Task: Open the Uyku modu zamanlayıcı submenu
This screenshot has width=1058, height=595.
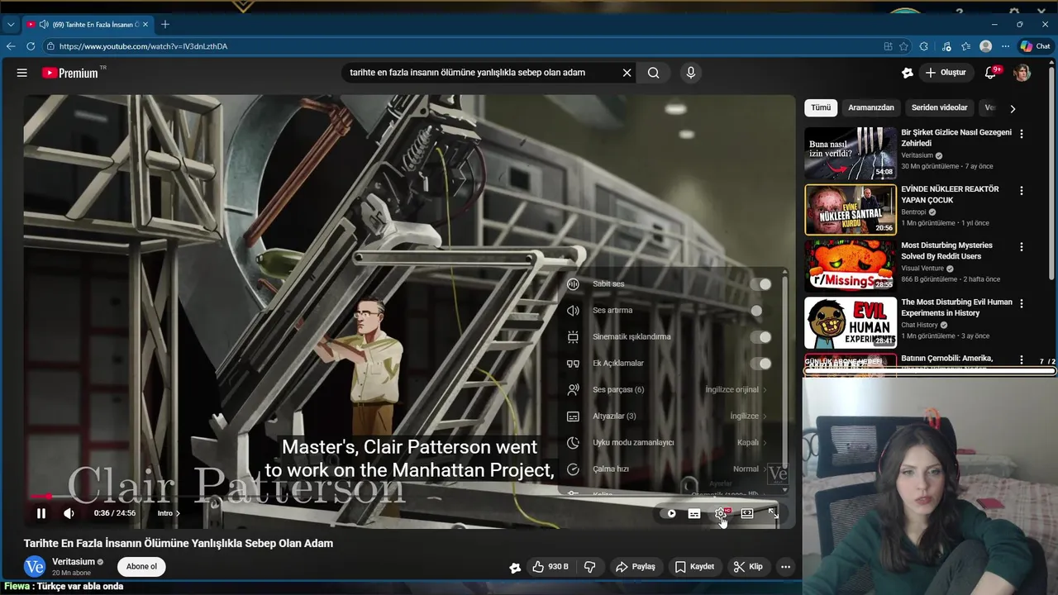Action: point(668,443)
